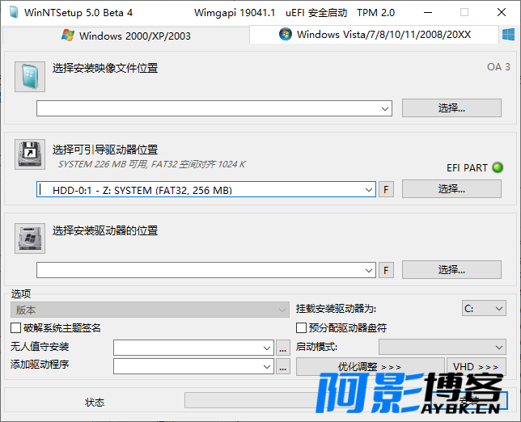Click the TPM 2.0 title text

pyautogui.click(x=376, y=13)
